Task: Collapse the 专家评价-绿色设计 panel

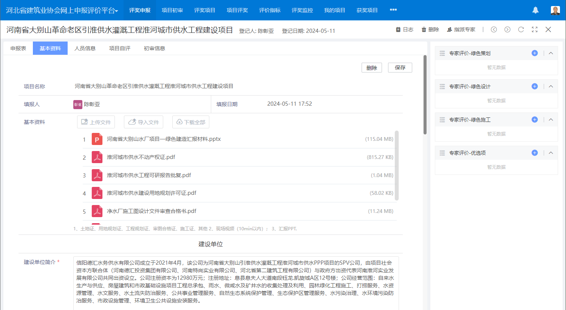Action: point(551,86)
